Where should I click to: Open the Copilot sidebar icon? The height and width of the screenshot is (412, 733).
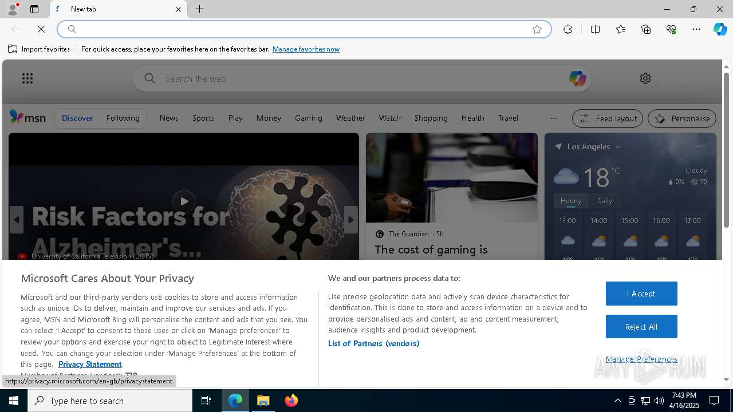pyautogui.click(x=720, y=29)
